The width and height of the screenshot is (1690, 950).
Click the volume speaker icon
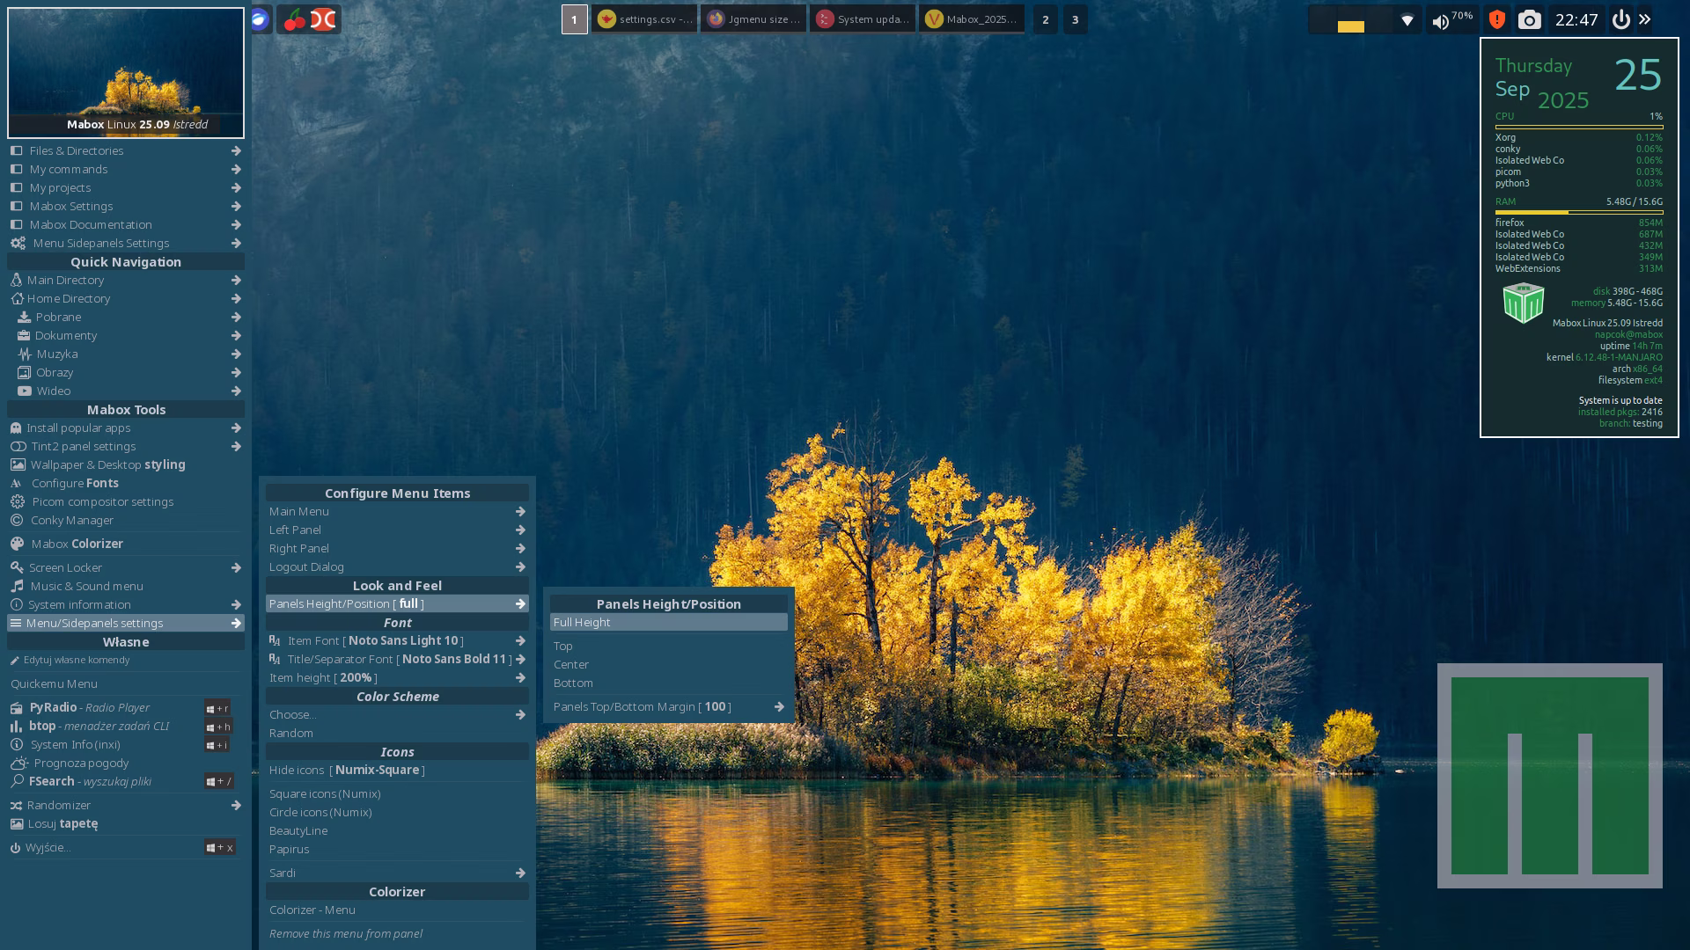pyautogui.click(x=1440, y=21)
